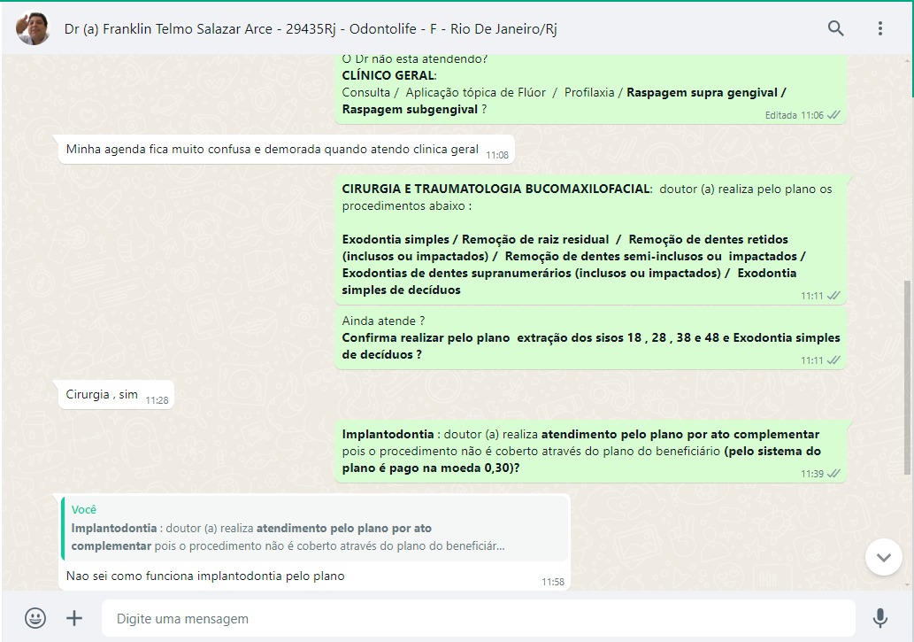This screenshot has height=642, width=914.
Task: Open search in conversation magnifier icon
Action: [x=835, y=28]
